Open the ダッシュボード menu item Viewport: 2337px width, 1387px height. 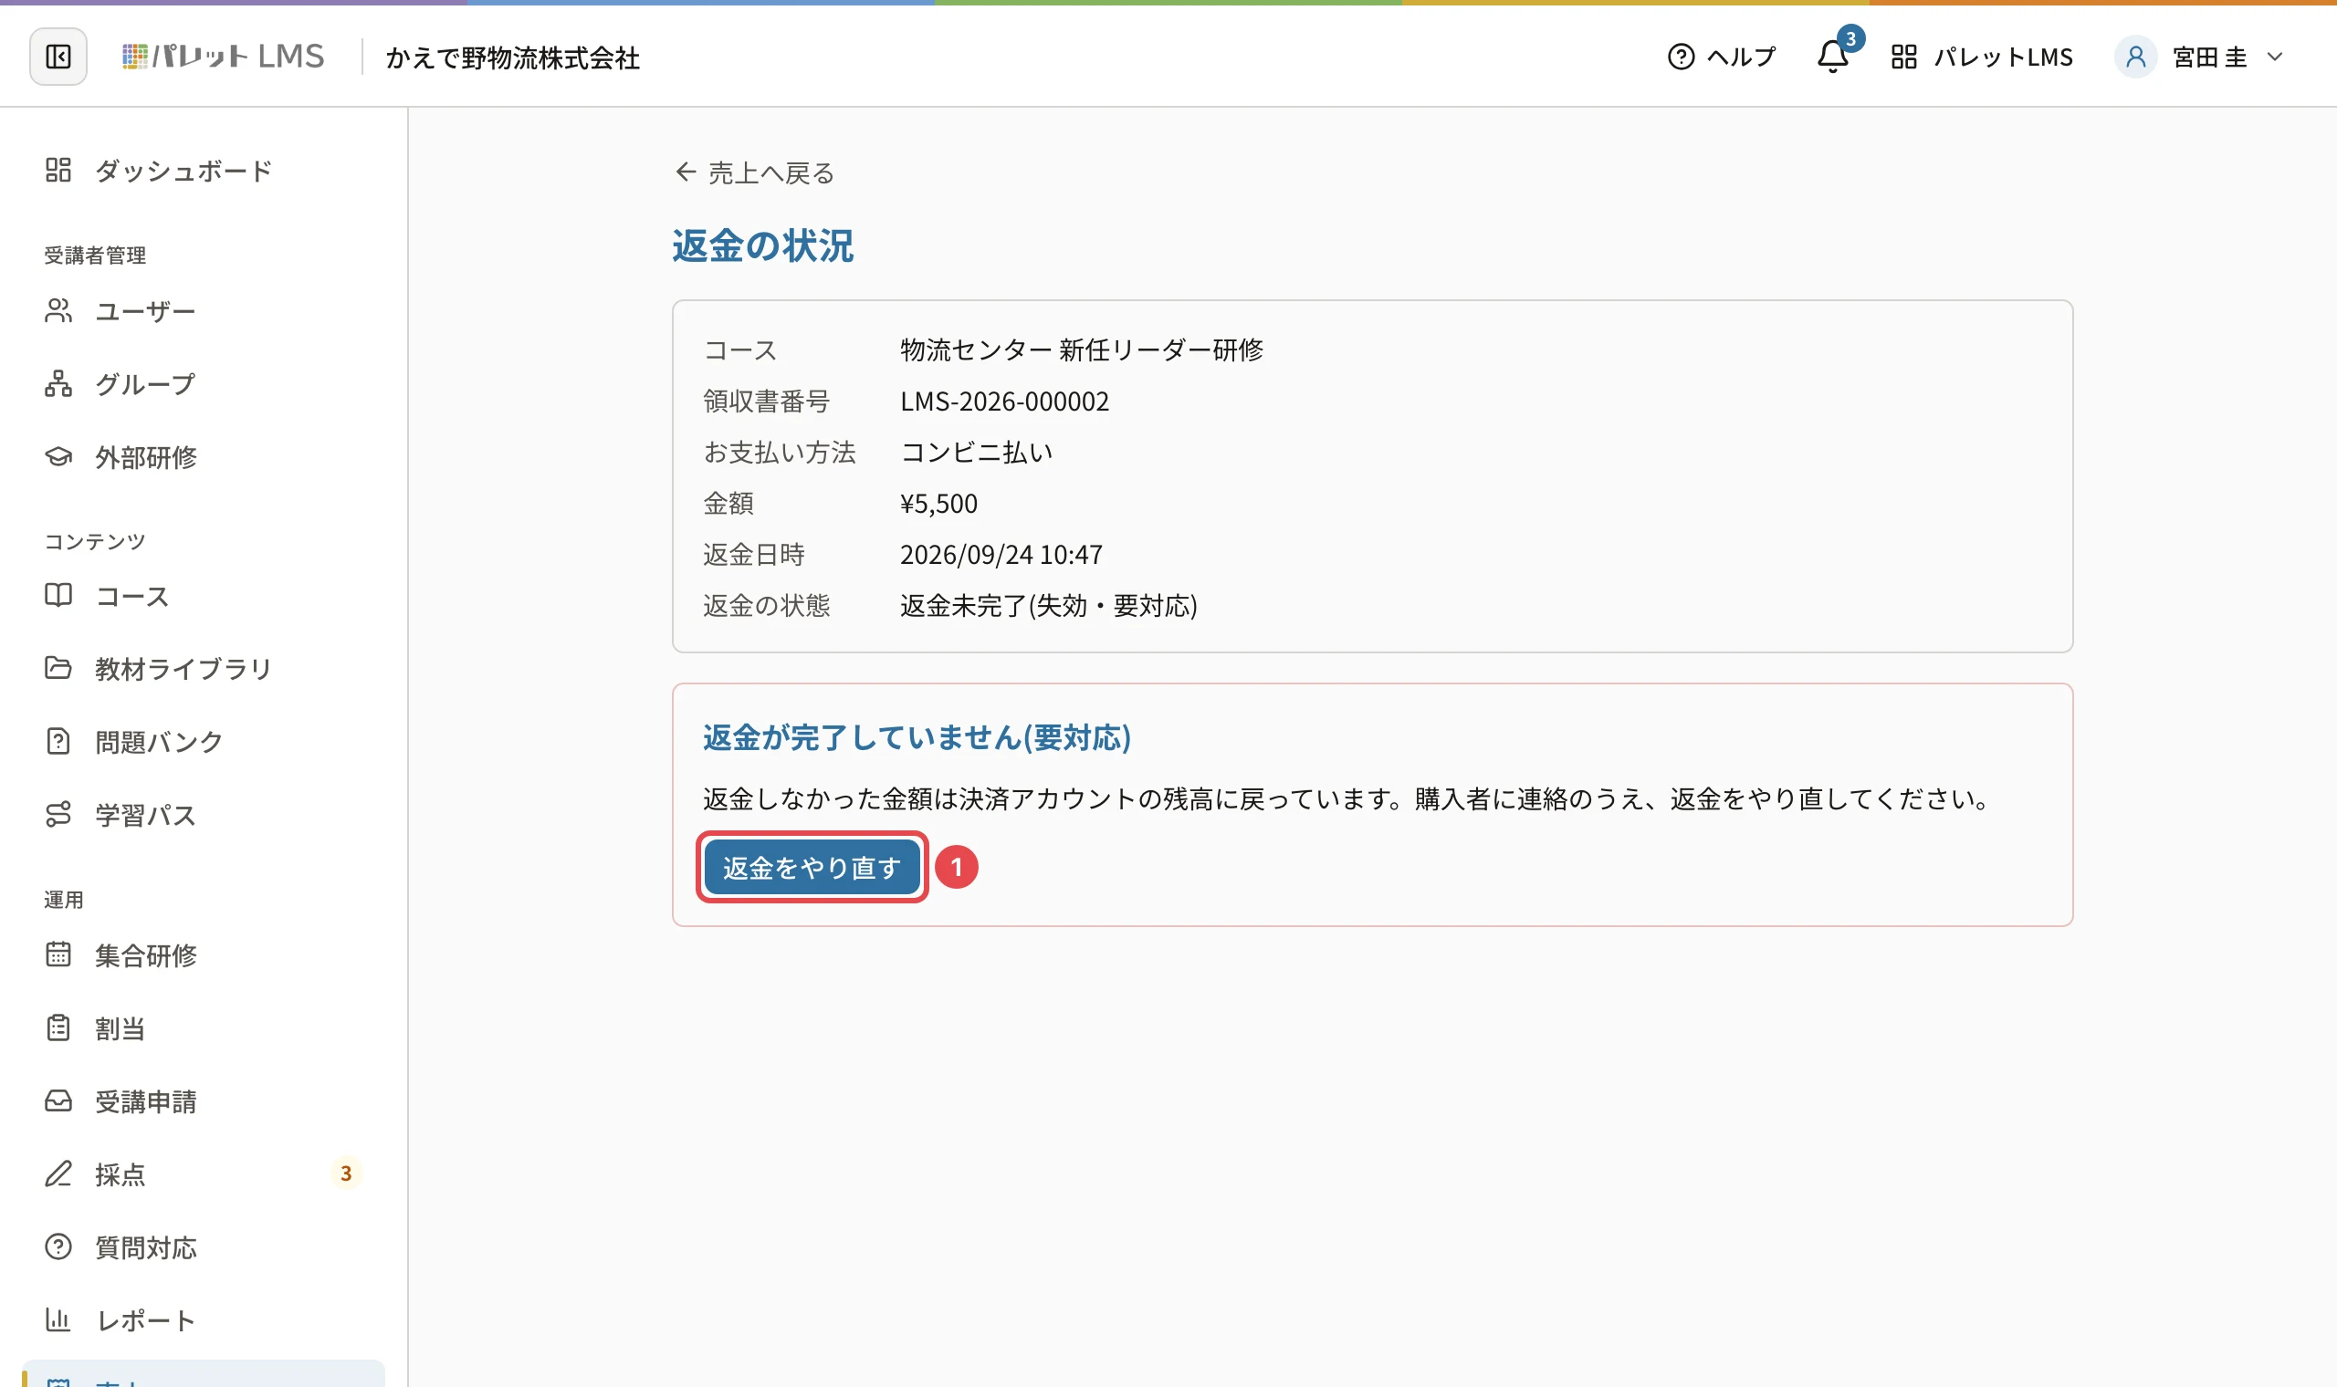click(203, 170)
